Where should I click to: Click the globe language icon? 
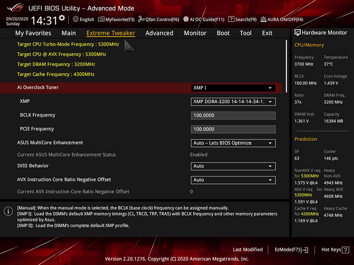[76, 19]
